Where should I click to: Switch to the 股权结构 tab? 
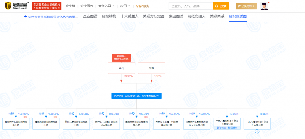pyautogui.click(x=109, y=16)
